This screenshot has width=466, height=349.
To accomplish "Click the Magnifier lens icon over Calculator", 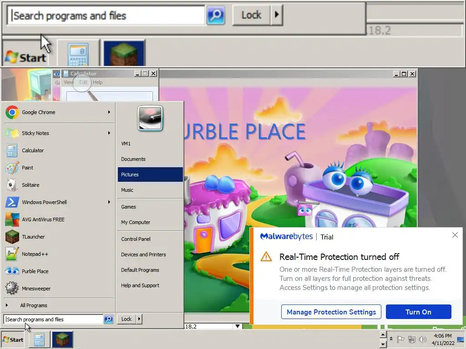I will click(82, 83).
